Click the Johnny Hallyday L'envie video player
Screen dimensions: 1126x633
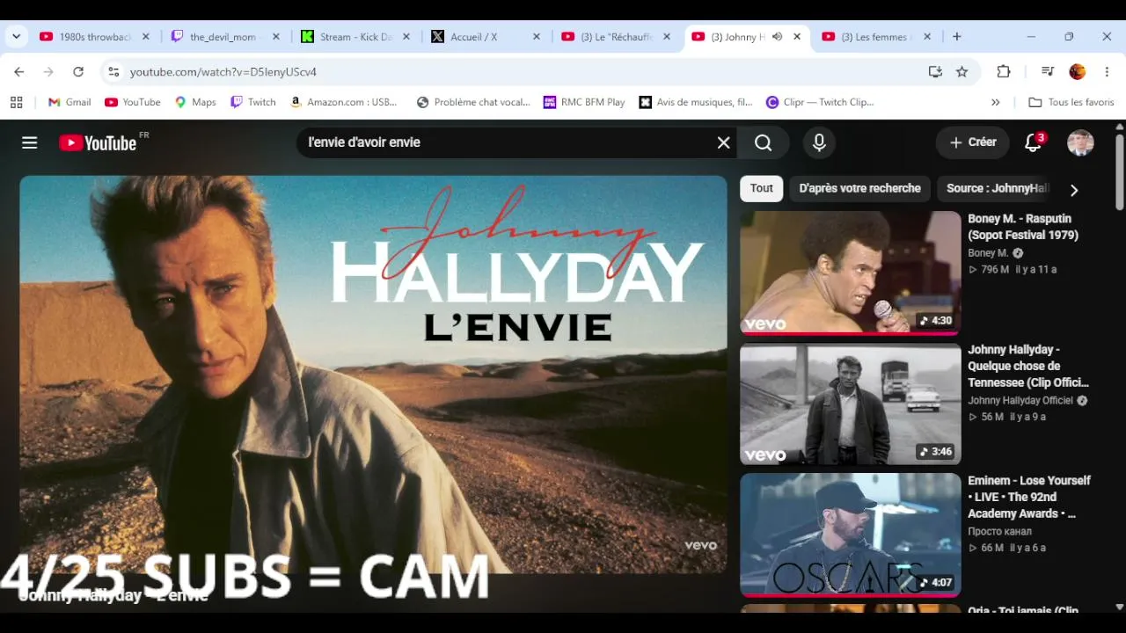tap(373, 374)
